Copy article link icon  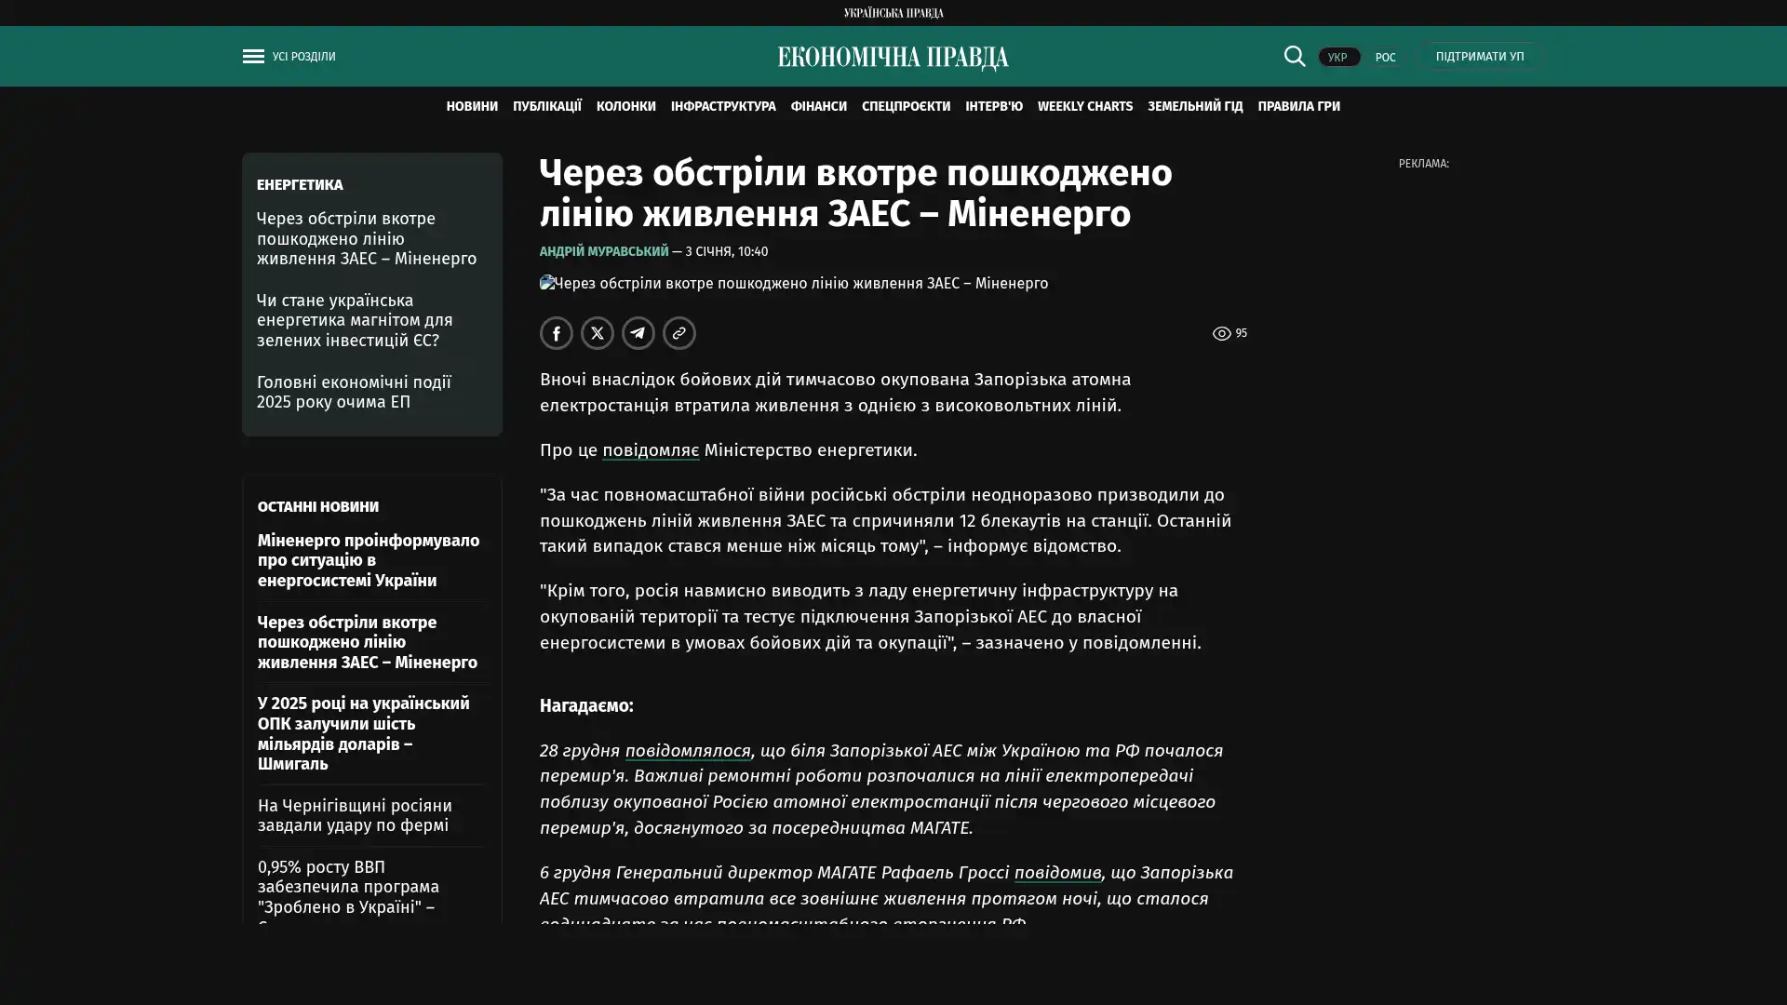tap(679, 333)
